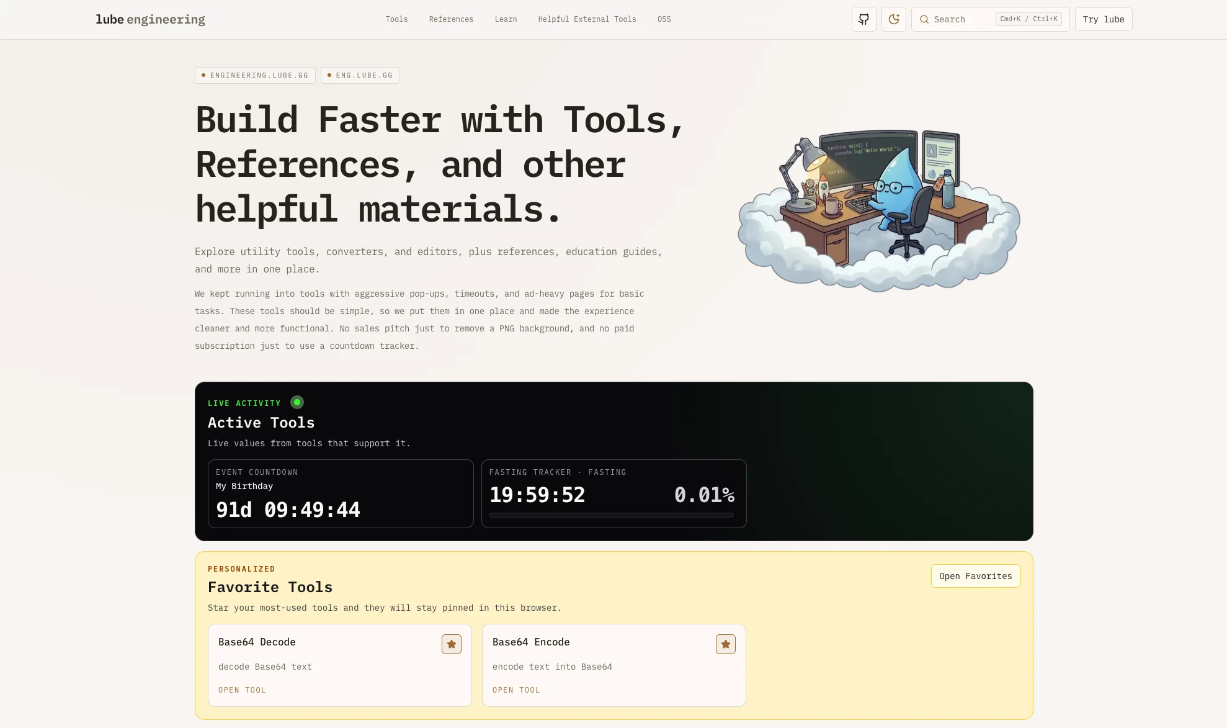Screen dimensions: 1227x728
Task: Click the lube engineering logo
Action: tap(150, 19)
